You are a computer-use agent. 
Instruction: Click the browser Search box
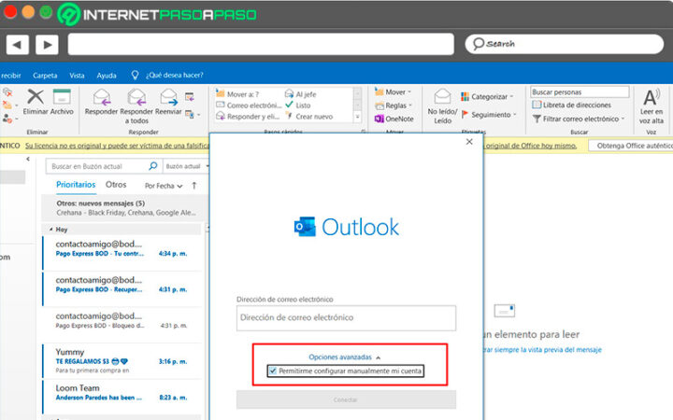[564, 44]
